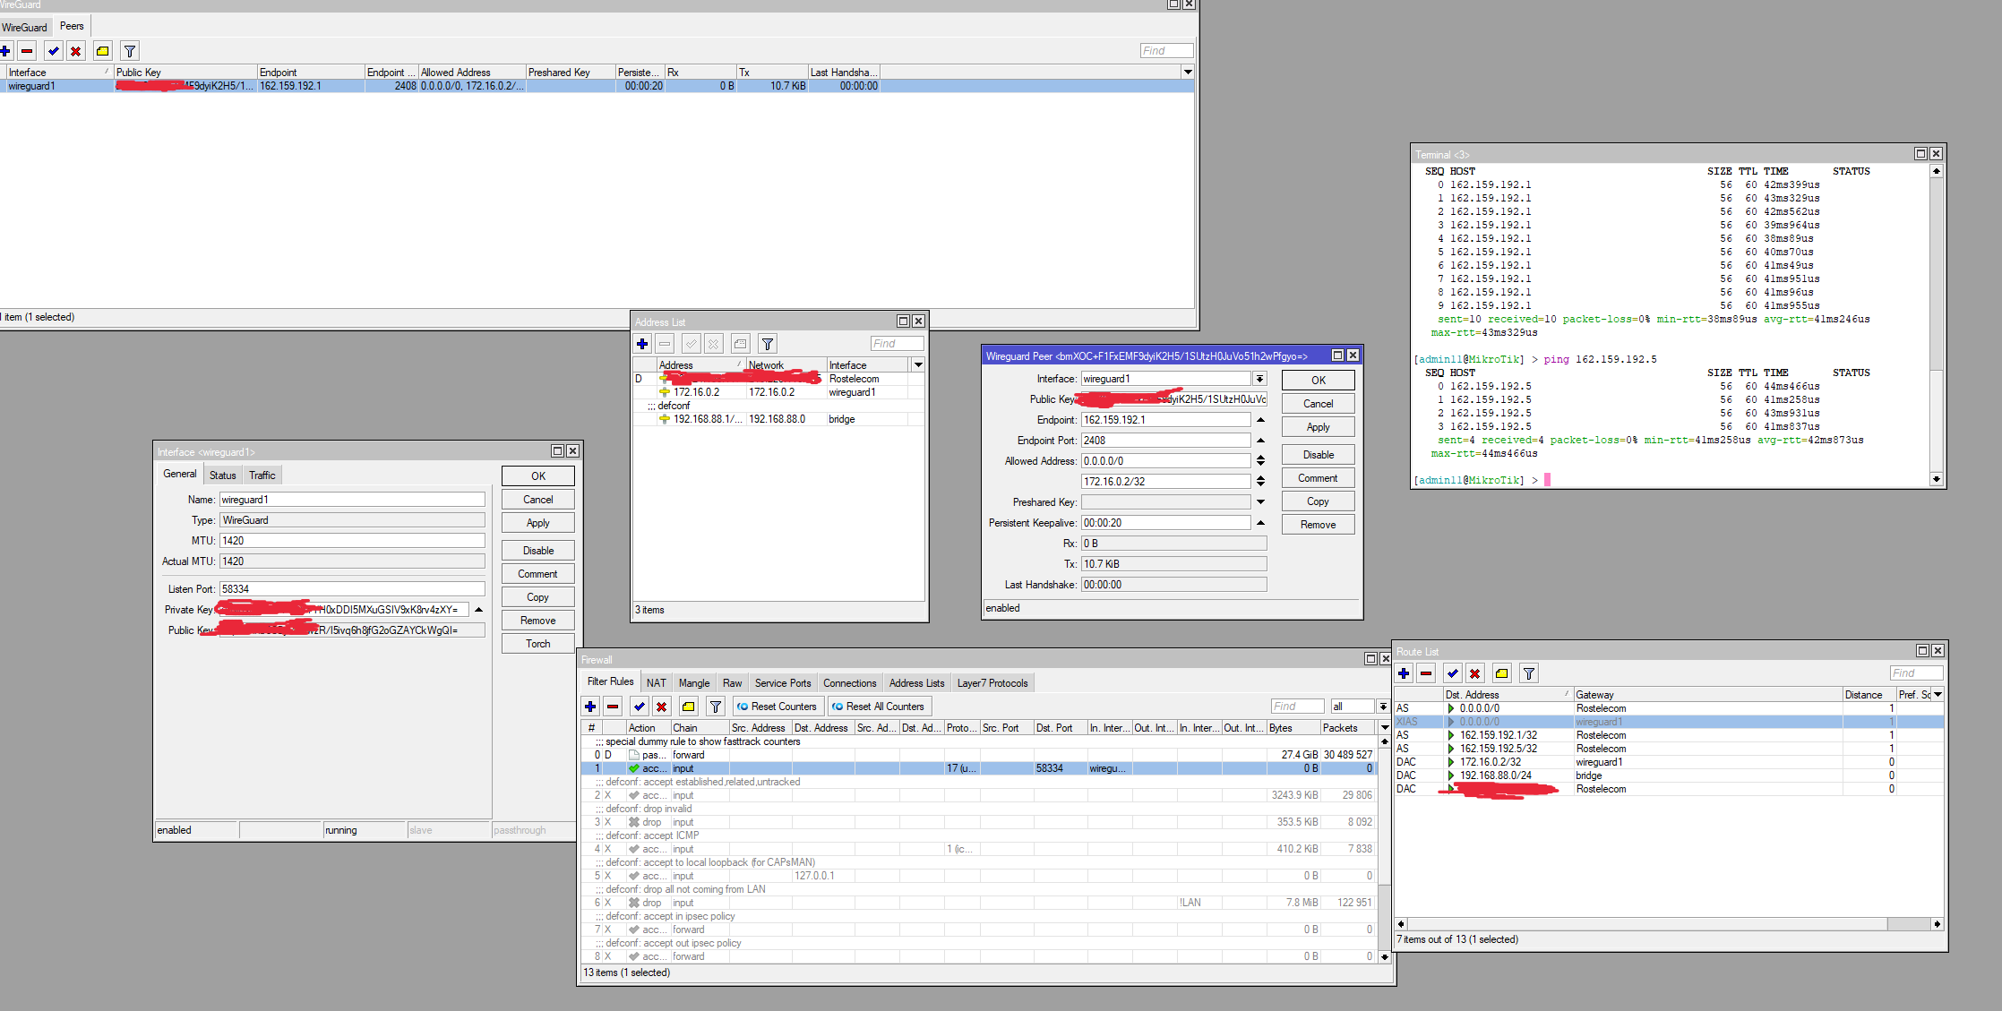Open Status tab in Interface wireguard1
Screen dimensions: 2002x1011
pyautogui.click(x=223, y=476)
